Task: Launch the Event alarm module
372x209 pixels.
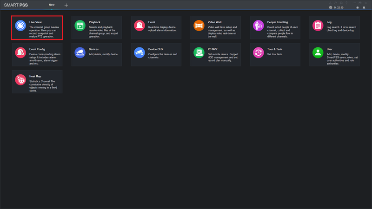Action: pyautogui.click(x=156, y=27)
